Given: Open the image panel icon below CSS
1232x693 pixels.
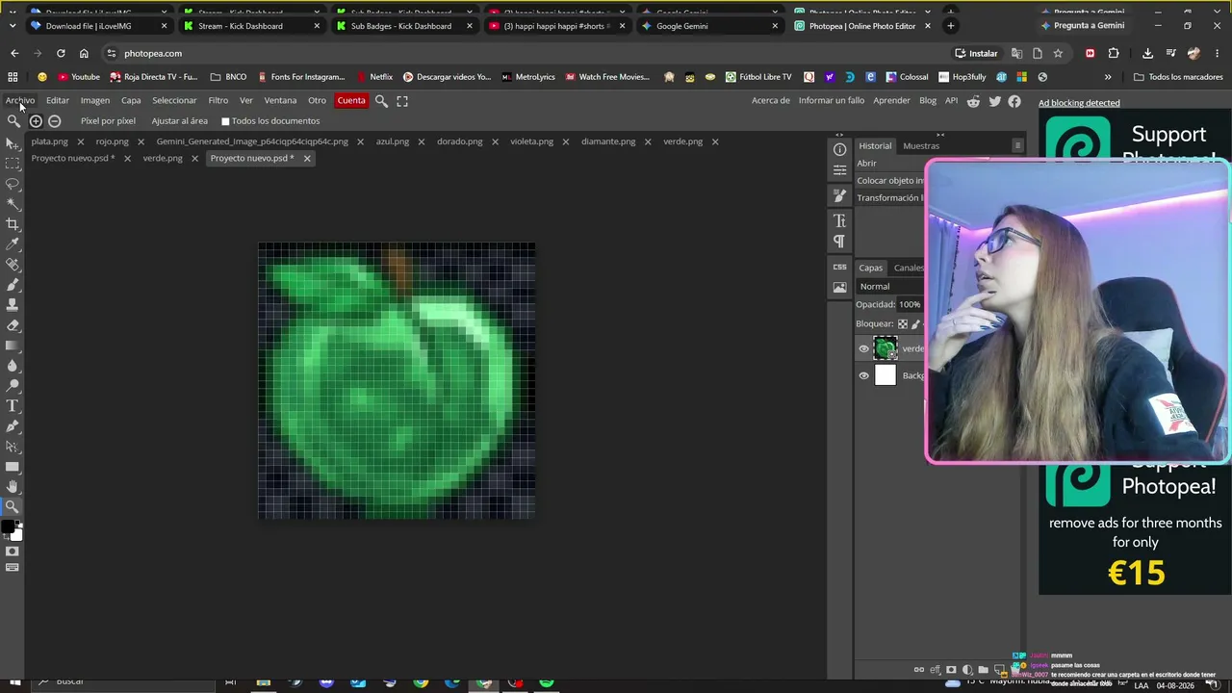Looking at the screenshot, I should (x=840, y=287).
